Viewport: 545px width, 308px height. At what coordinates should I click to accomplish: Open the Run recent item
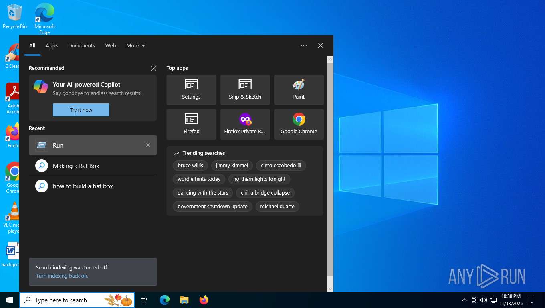point(93,145)
